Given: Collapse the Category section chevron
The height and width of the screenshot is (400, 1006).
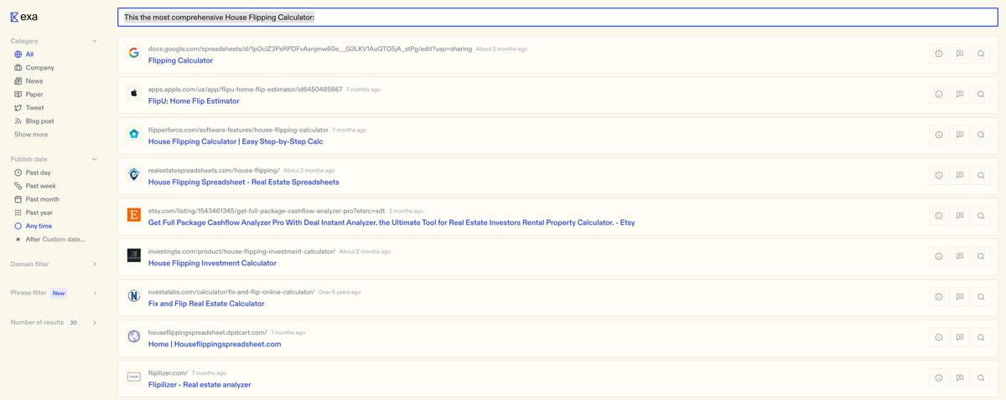Looking at the screenshot, I should pos(95,41).
